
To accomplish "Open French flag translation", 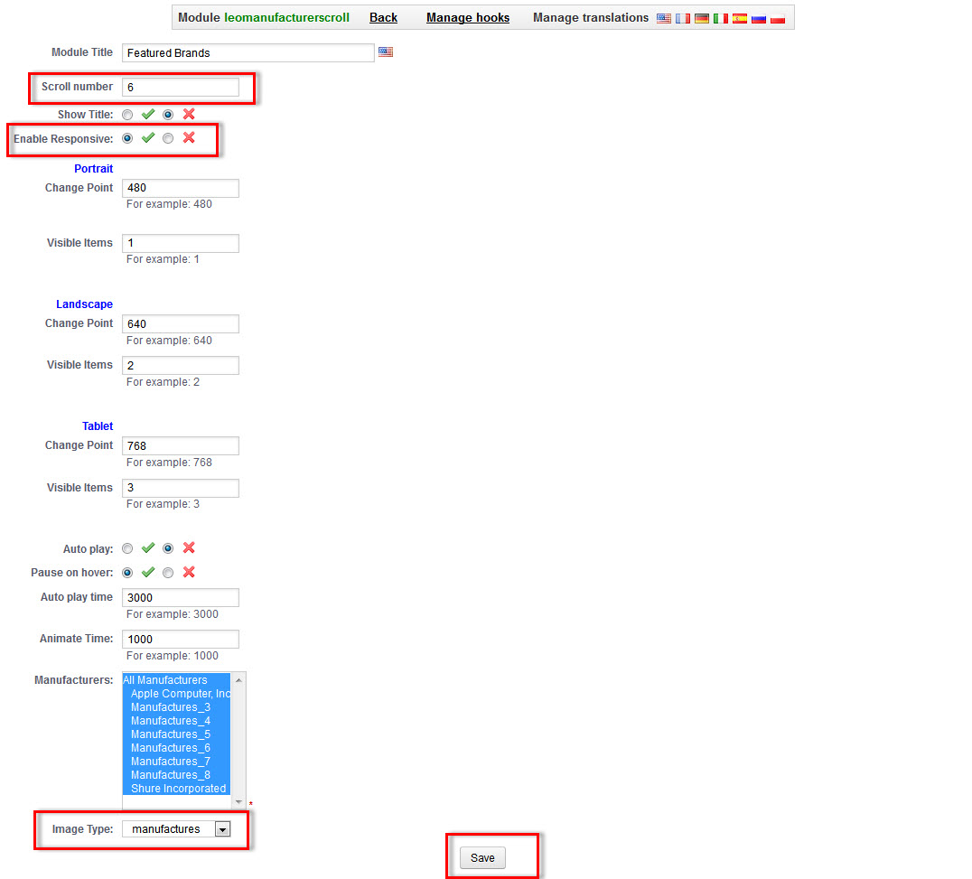I will pyautogui.click(x=683, y=19).
